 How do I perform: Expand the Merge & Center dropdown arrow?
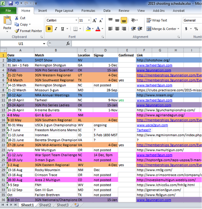tap(178, 29)
